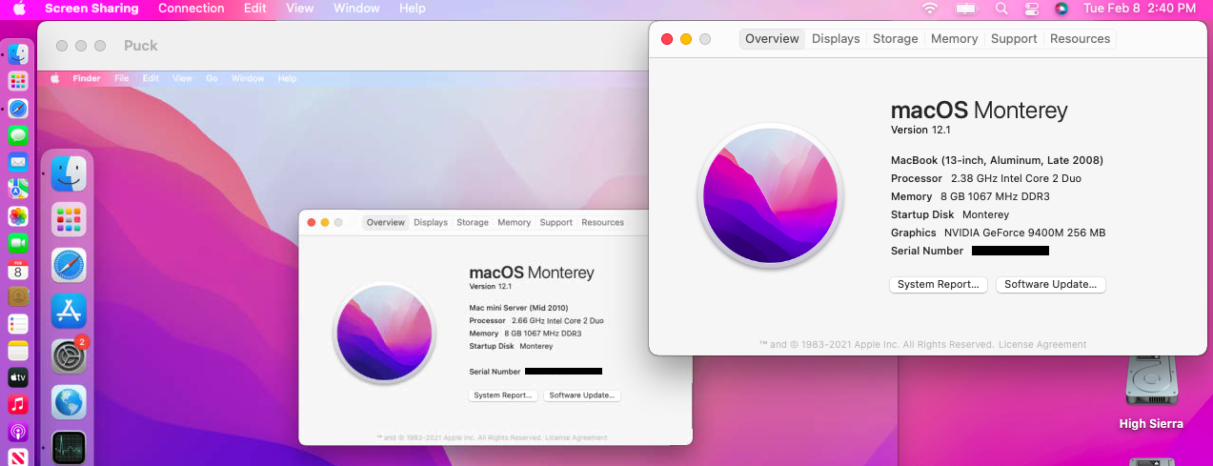Switch to Resources tab in the MacBook window

coord(1080,39)
